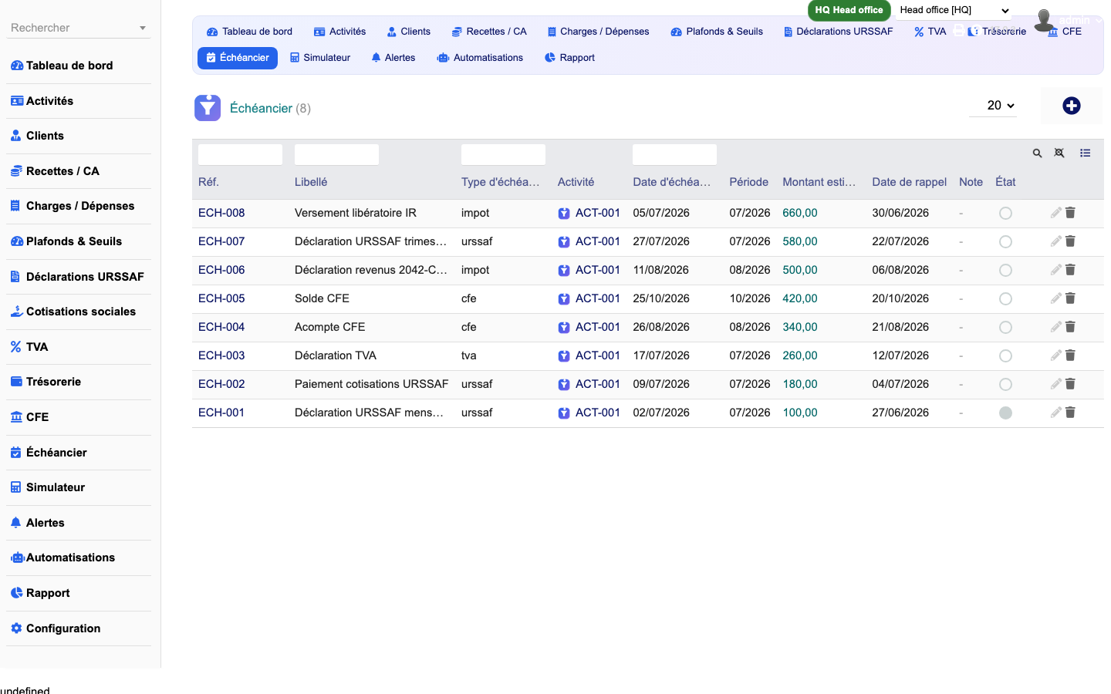Screen dimensions: 1111x694
Task: Edit ECH-003 with pencil icon
Action: pos(1055,355)
